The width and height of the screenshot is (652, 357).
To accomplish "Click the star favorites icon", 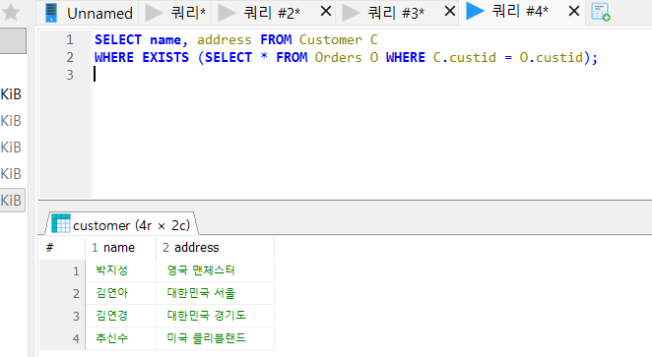I will click(x=11, y=12).
